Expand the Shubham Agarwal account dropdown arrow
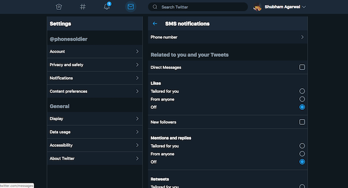 pyautogui.click(x=304, y=7)
